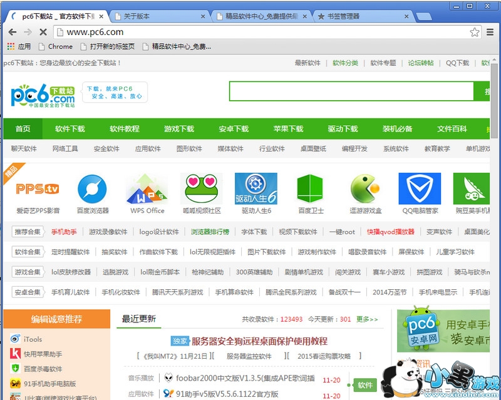Switch to the 关于版本 tab
The image size is (501, 400).
pyautogui.click(x=159, y=16)
